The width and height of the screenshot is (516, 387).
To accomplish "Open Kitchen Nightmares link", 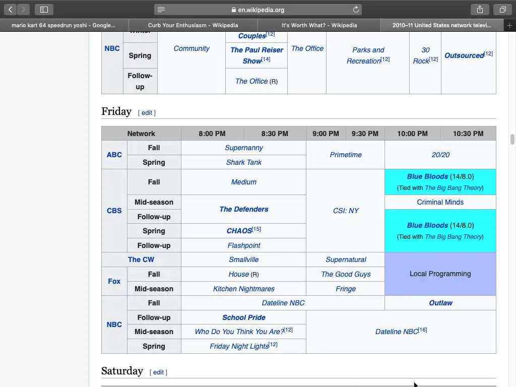I will click(x=244, y=289).
